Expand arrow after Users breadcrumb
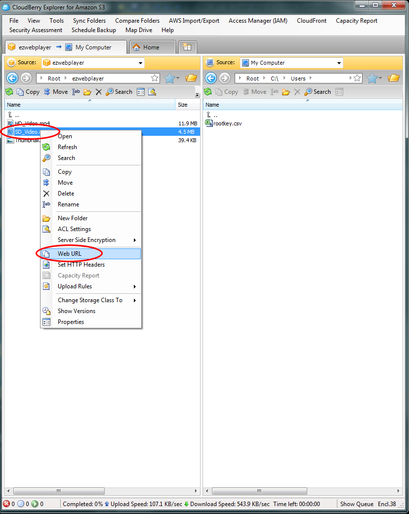 point(311,78)
